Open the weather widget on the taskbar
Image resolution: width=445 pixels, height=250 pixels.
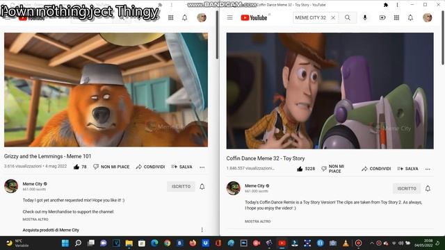pyautogui.click(x=17, y=243)
